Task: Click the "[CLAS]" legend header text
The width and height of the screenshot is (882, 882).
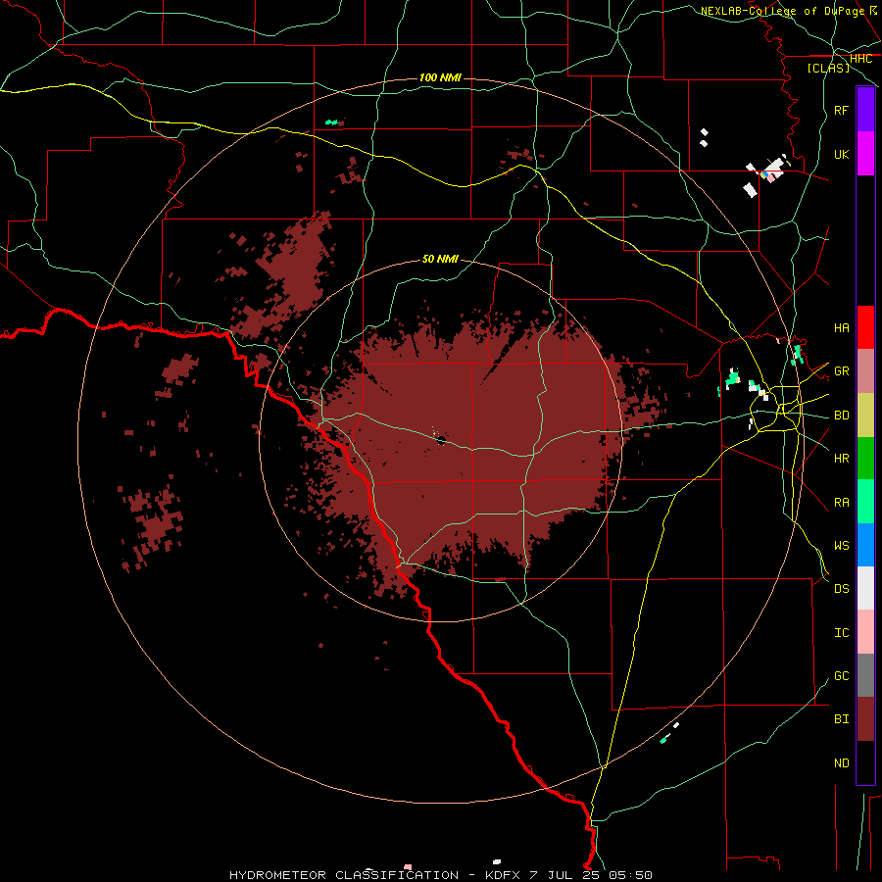Action: (x=828, y=68)
